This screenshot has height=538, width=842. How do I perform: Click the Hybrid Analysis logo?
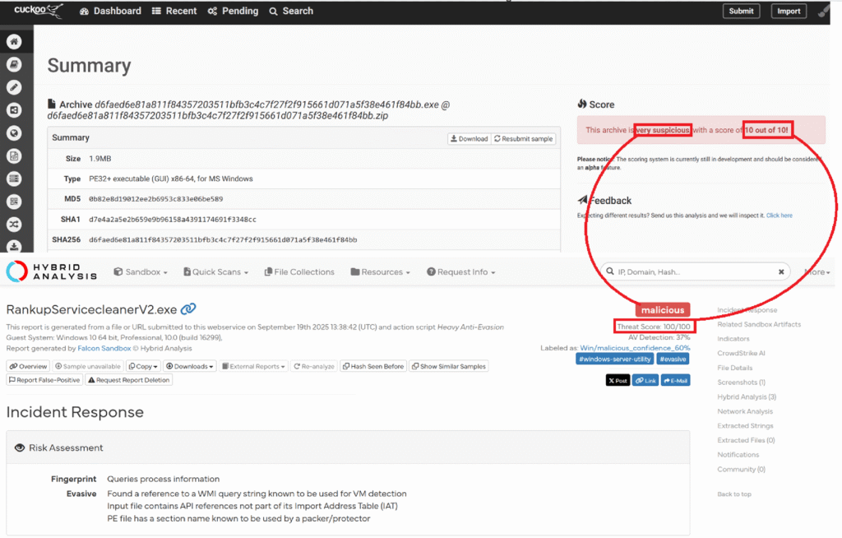pyautogui.click(x=52, y=271)
